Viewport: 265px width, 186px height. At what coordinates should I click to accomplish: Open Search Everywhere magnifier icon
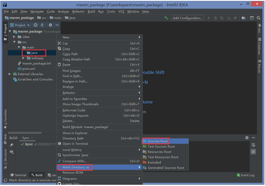[258, 18]
